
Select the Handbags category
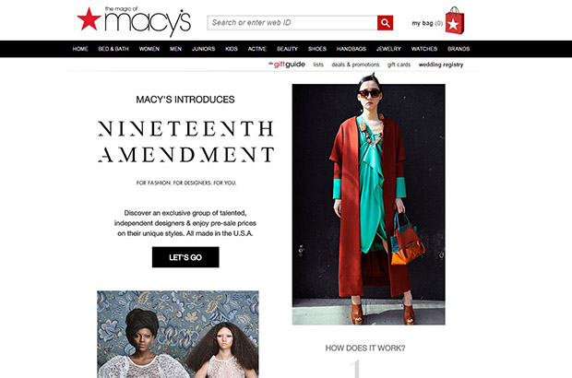pyautogui.click(x=352, y=49)
